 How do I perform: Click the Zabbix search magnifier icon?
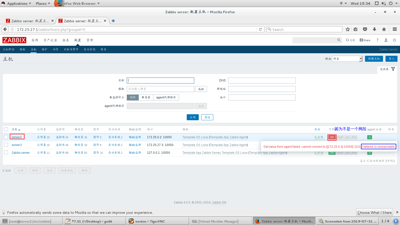pos(339,40)
